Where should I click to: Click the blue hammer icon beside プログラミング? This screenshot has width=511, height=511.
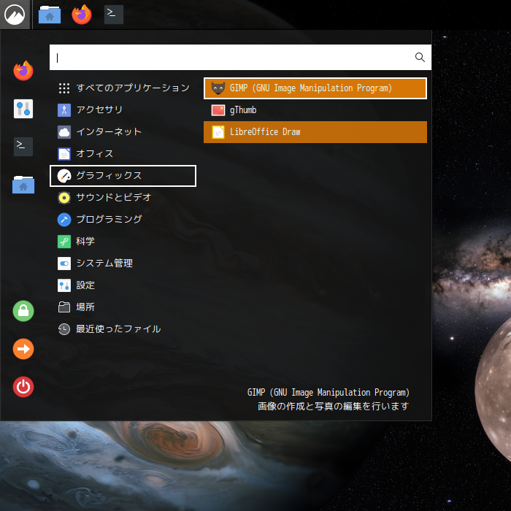[x=64, y=220]
